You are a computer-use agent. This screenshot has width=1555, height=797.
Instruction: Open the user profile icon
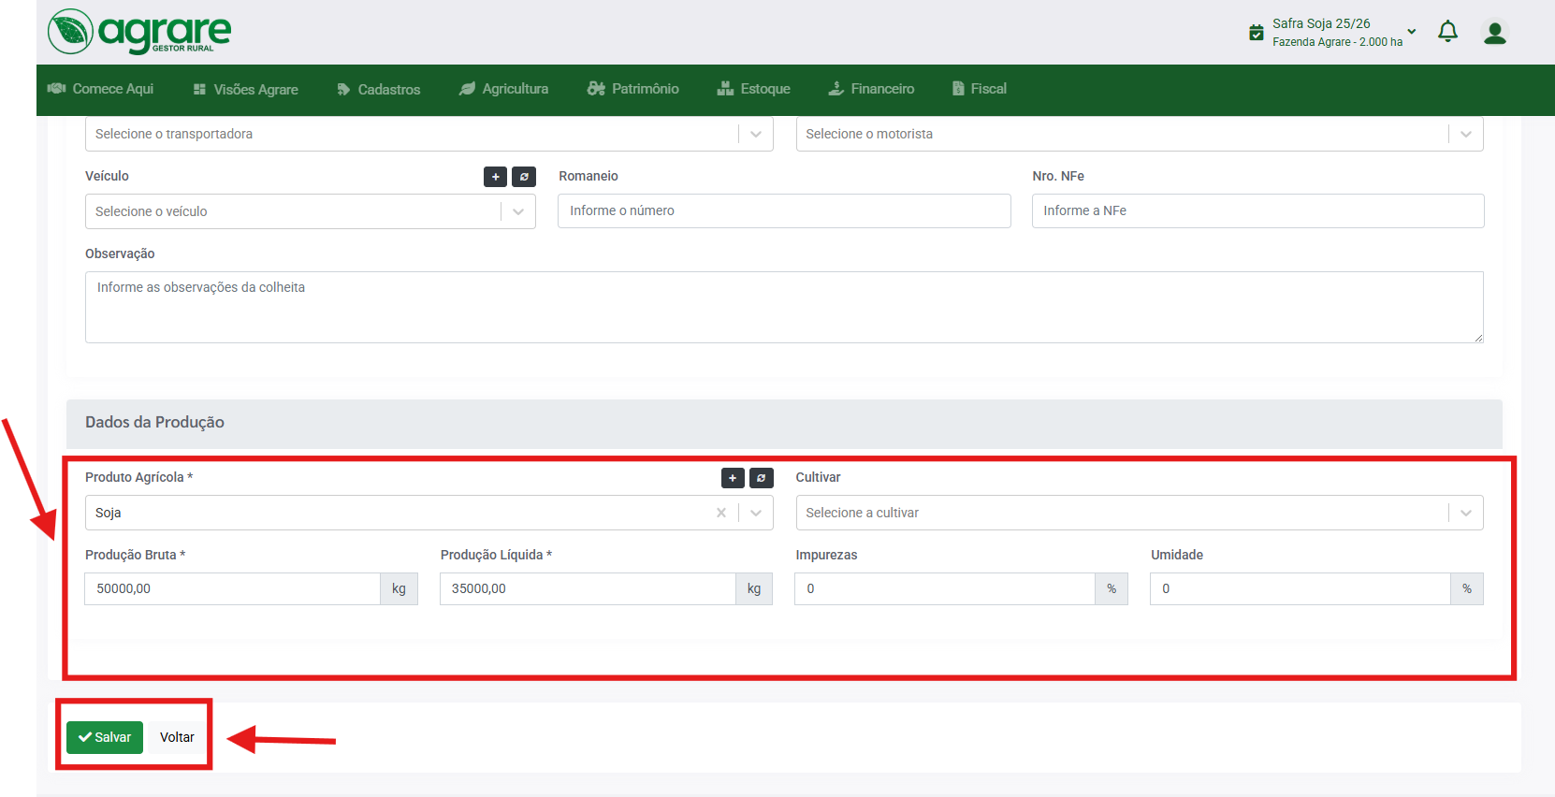(1495, 33)
